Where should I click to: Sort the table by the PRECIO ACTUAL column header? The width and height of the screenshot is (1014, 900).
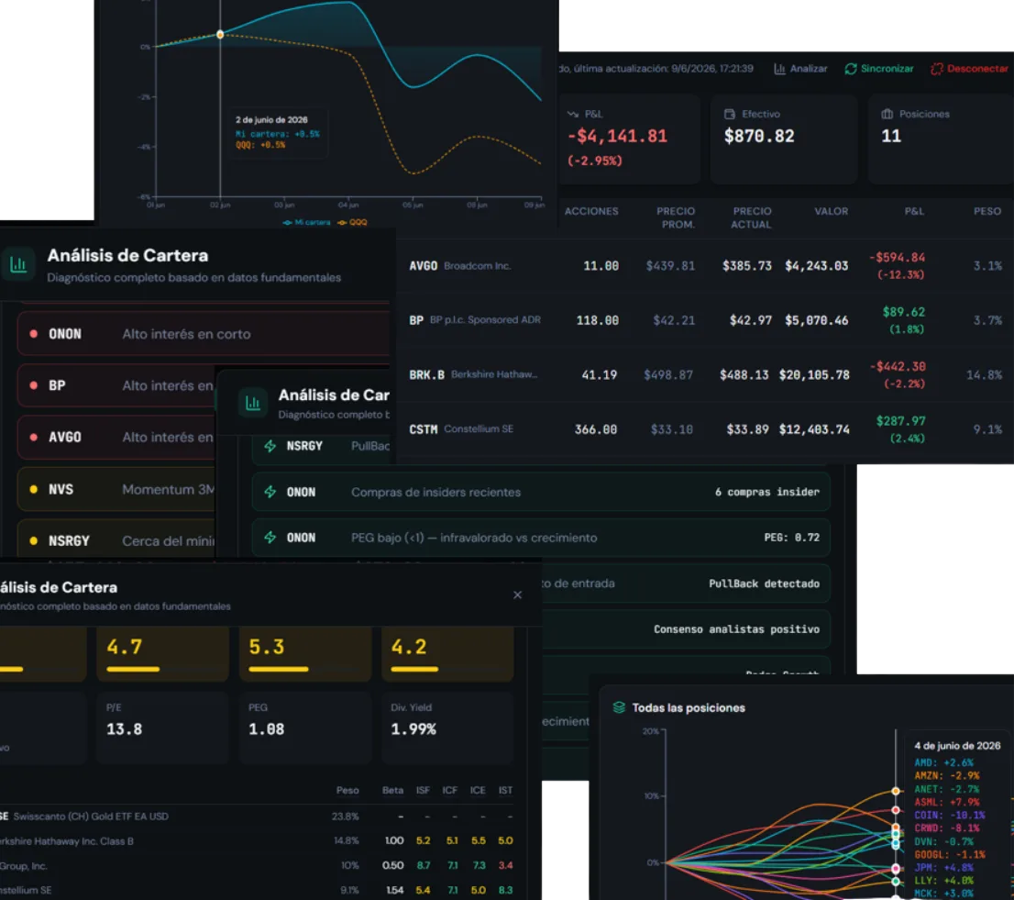point(752,217)
